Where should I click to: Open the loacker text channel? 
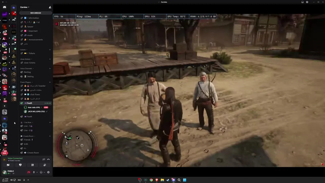[x=36, y=86]
